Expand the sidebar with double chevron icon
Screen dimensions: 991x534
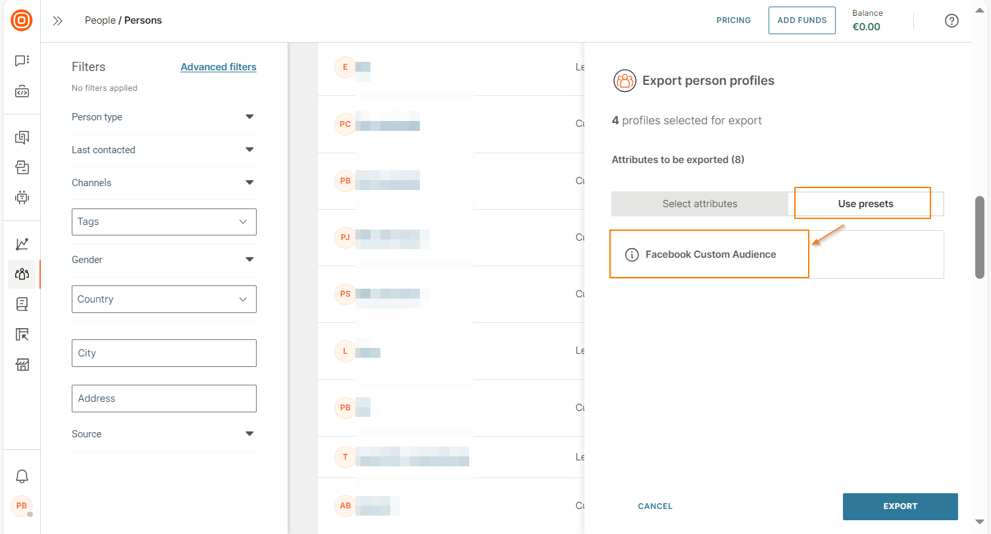click(58, 20)
